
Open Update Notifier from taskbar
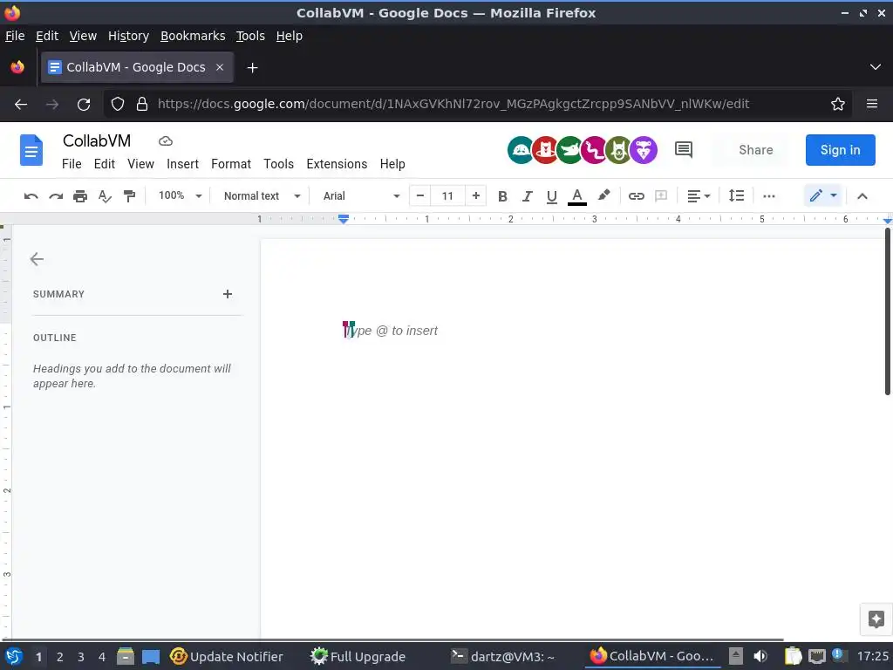coord(227,656)
